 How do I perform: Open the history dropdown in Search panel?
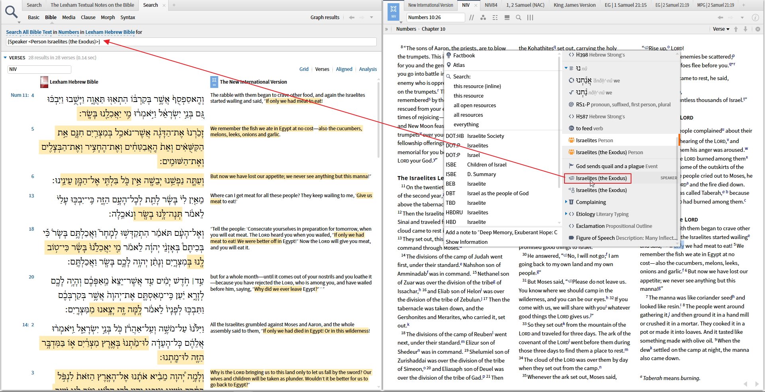[x=372, y=18]
